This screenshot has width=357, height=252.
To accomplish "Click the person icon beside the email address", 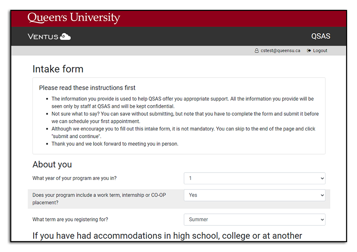I will 257,51.
